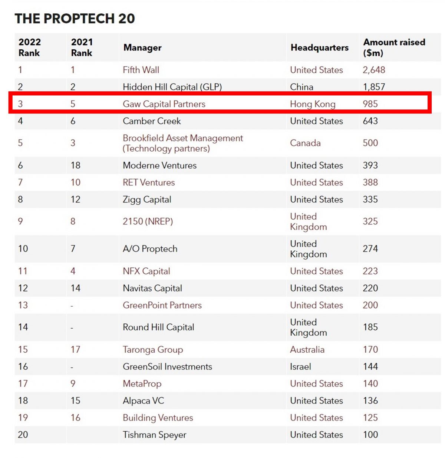Click the NFX Capital link
Screen dimensions: 445x458
pyautogui.click(x=146, y=271)
